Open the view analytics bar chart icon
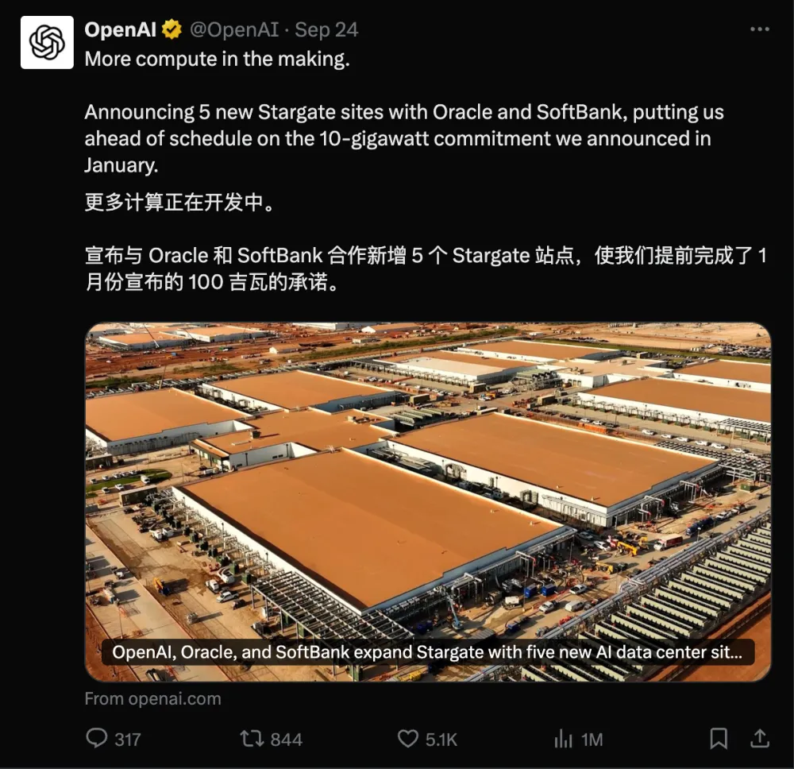The width and height of the screenshot is (794, 769). pyautogui.click(x=563, y=739)
